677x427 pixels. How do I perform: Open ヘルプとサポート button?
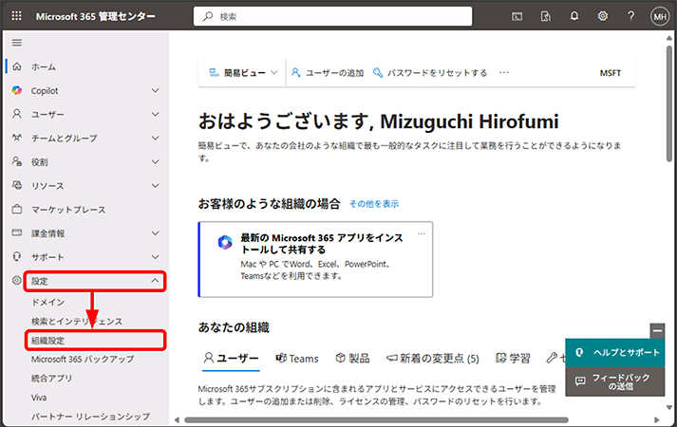(615, 352)
